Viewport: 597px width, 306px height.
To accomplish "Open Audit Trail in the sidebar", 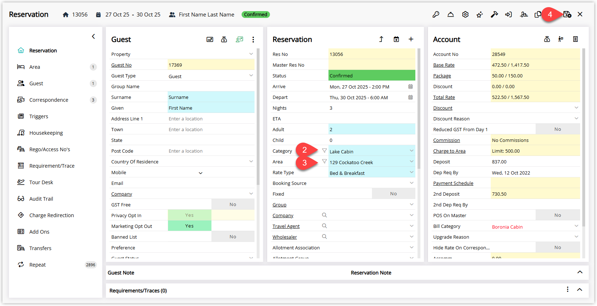I will 56,199.
